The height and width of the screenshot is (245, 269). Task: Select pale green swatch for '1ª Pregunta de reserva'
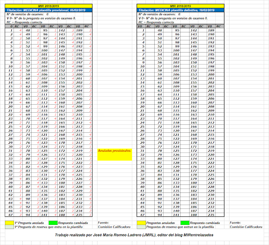pyautogui.click(x=9, y=227)
